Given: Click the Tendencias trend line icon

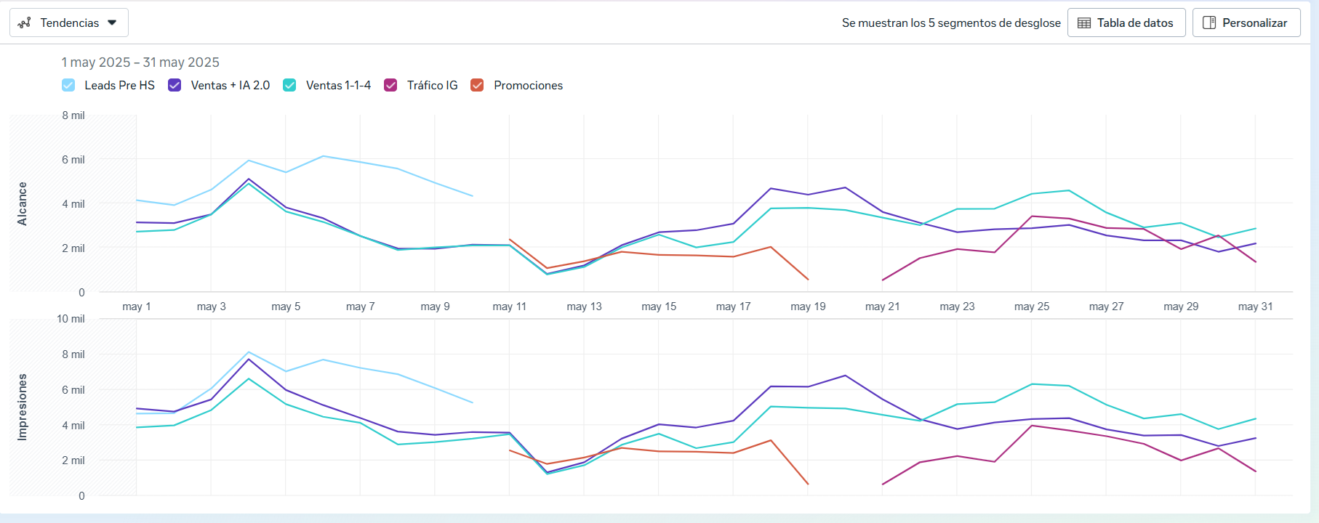Looking at the screenshot, I should 25,23.
